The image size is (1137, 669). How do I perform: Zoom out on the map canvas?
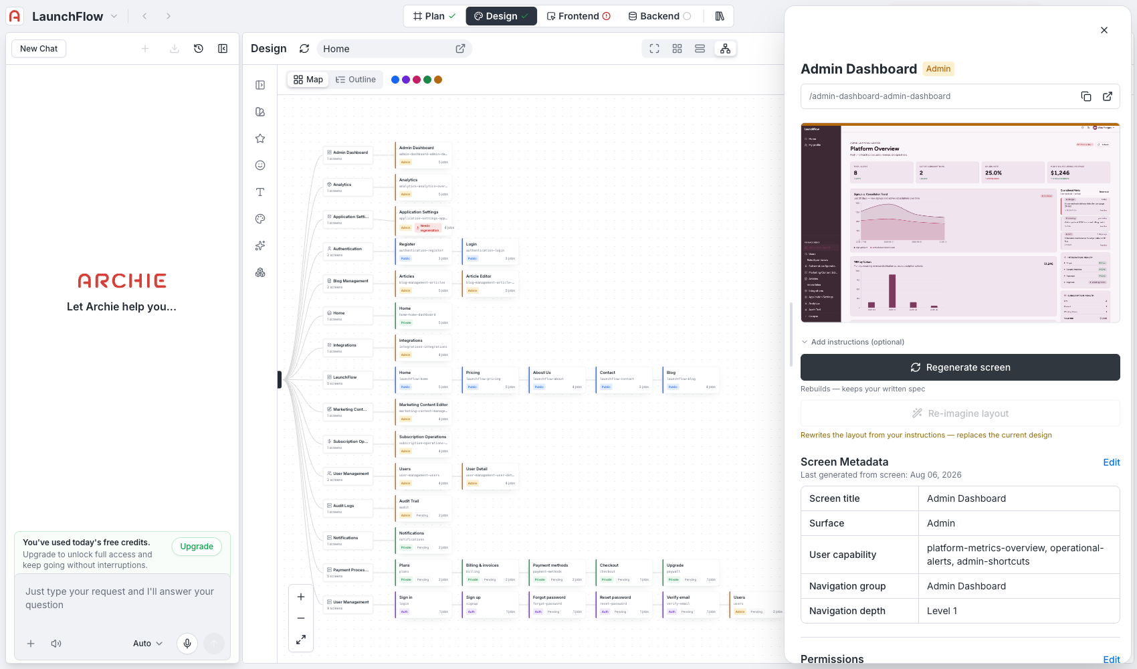point(301,618)
